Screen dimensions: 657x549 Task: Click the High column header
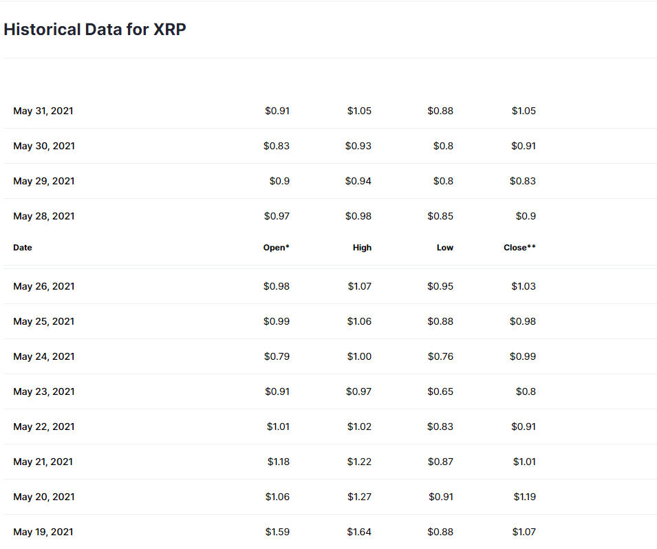[x=362, y=248]
